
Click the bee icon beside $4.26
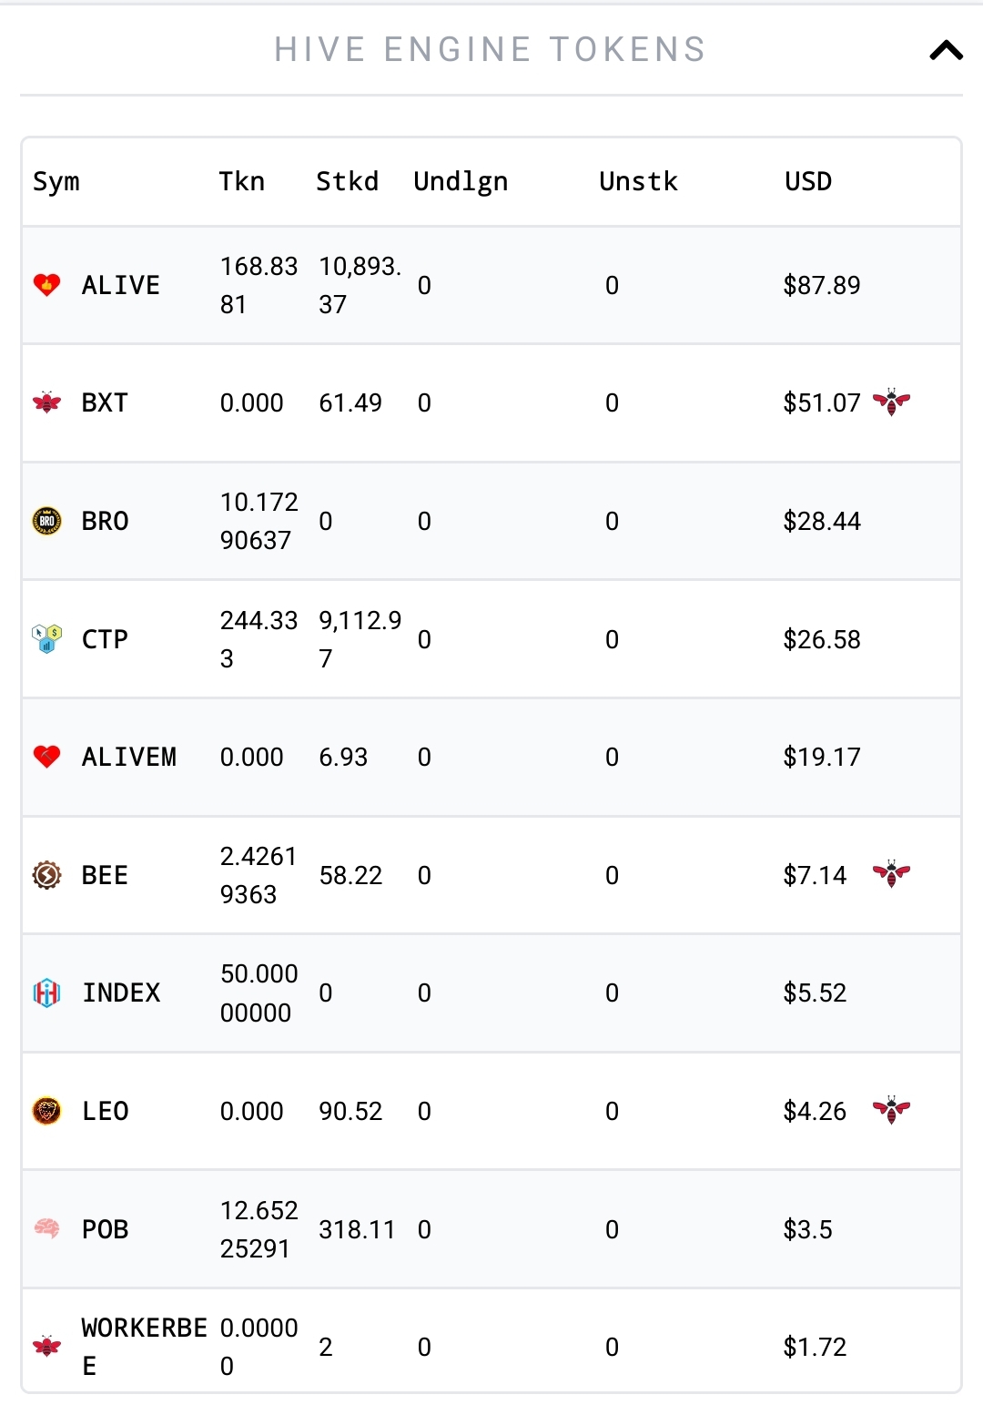pos(891,1110)
